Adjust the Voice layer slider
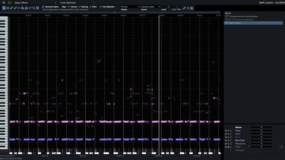 tap(261, 131)
